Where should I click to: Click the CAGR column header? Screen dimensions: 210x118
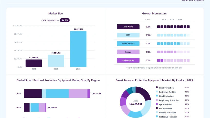(148, 19)
